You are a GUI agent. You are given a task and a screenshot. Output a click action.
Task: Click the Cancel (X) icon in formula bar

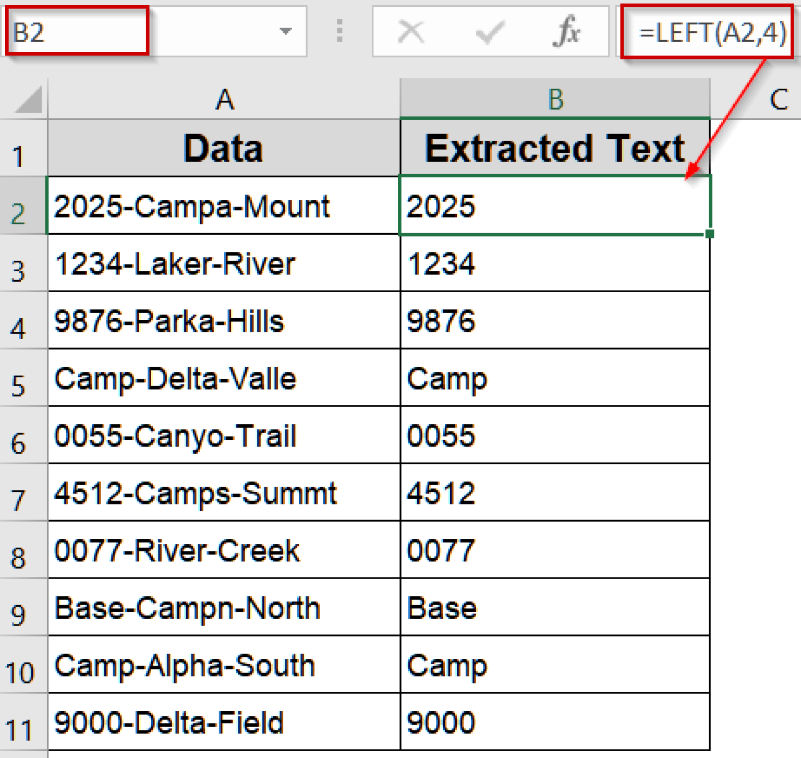(410, 31)
